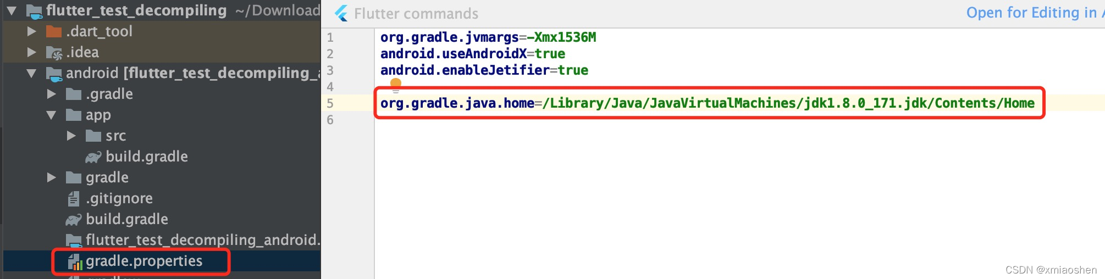Select flutter_test_decompiling_android module file
1105x279 pixels.
[203, 240]
